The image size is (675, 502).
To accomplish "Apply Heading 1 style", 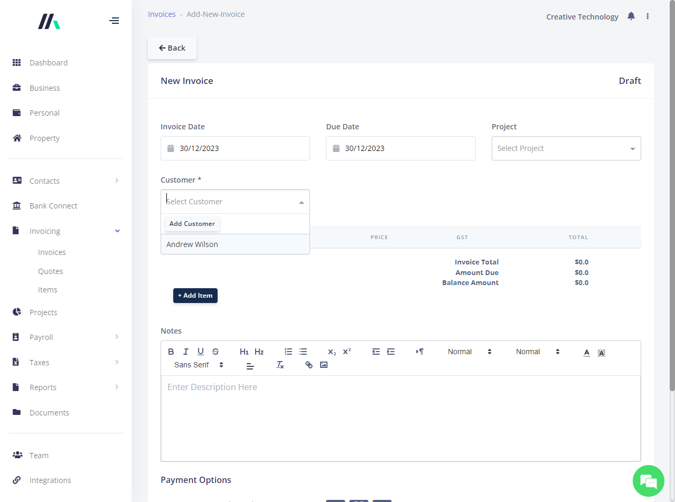I will click(x=244, y=352).
